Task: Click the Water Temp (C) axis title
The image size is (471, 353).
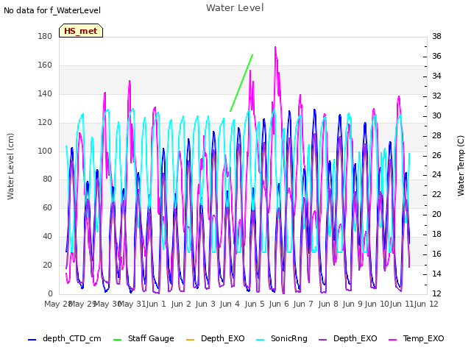Action: pyautogui.click(x=461, y=165)
